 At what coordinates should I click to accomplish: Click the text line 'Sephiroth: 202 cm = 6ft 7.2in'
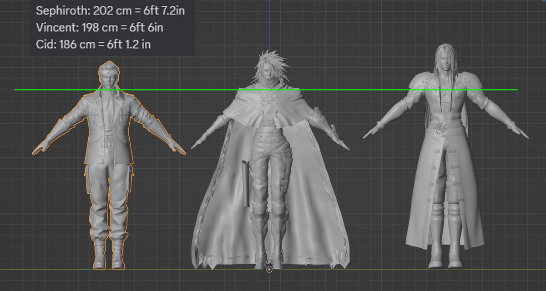(110, 10)
